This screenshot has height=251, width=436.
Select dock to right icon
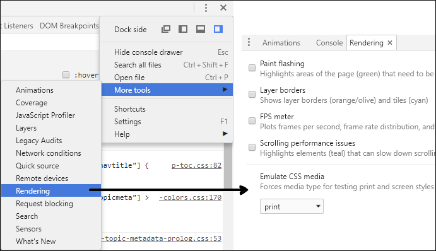[218, 29]
